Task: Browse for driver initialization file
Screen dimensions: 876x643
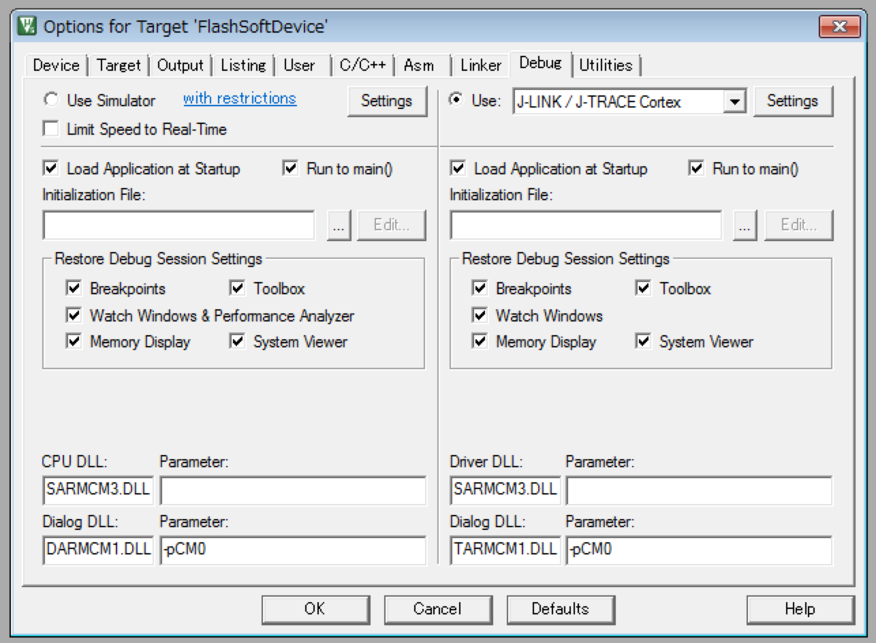Action: pyautogui.click(x=745, y=226)
